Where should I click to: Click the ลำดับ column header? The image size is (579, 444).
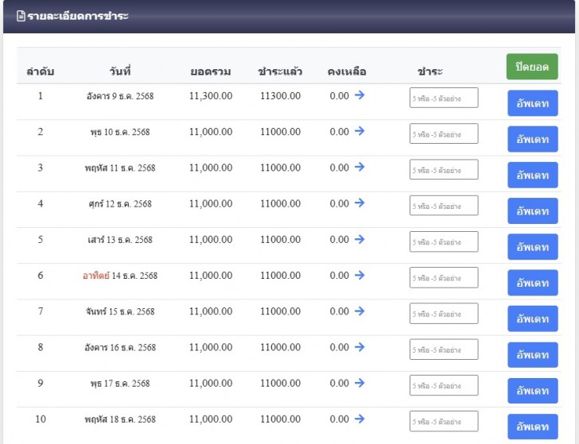click(x=41, y=71)
